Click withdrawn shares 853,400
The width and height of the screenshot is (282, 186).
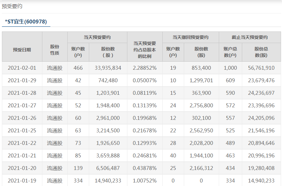201,68
